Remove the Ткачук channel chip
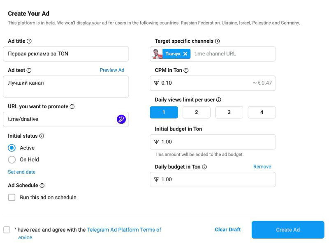This screenshot has width=329, height=249. (x=185, y=54)
